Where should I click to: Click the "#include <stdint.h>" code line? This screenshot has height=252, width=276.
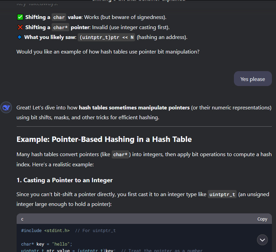click(x=45, y=231)
